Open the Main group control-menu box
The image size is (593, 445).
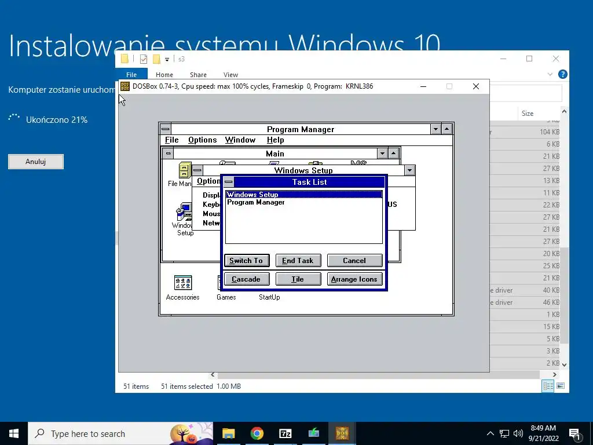coord(168,153)
